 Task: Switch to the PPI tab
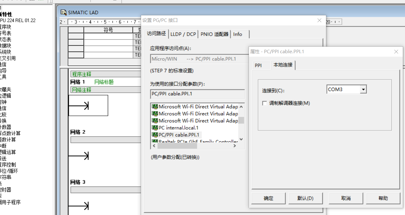tap(258, 65)
